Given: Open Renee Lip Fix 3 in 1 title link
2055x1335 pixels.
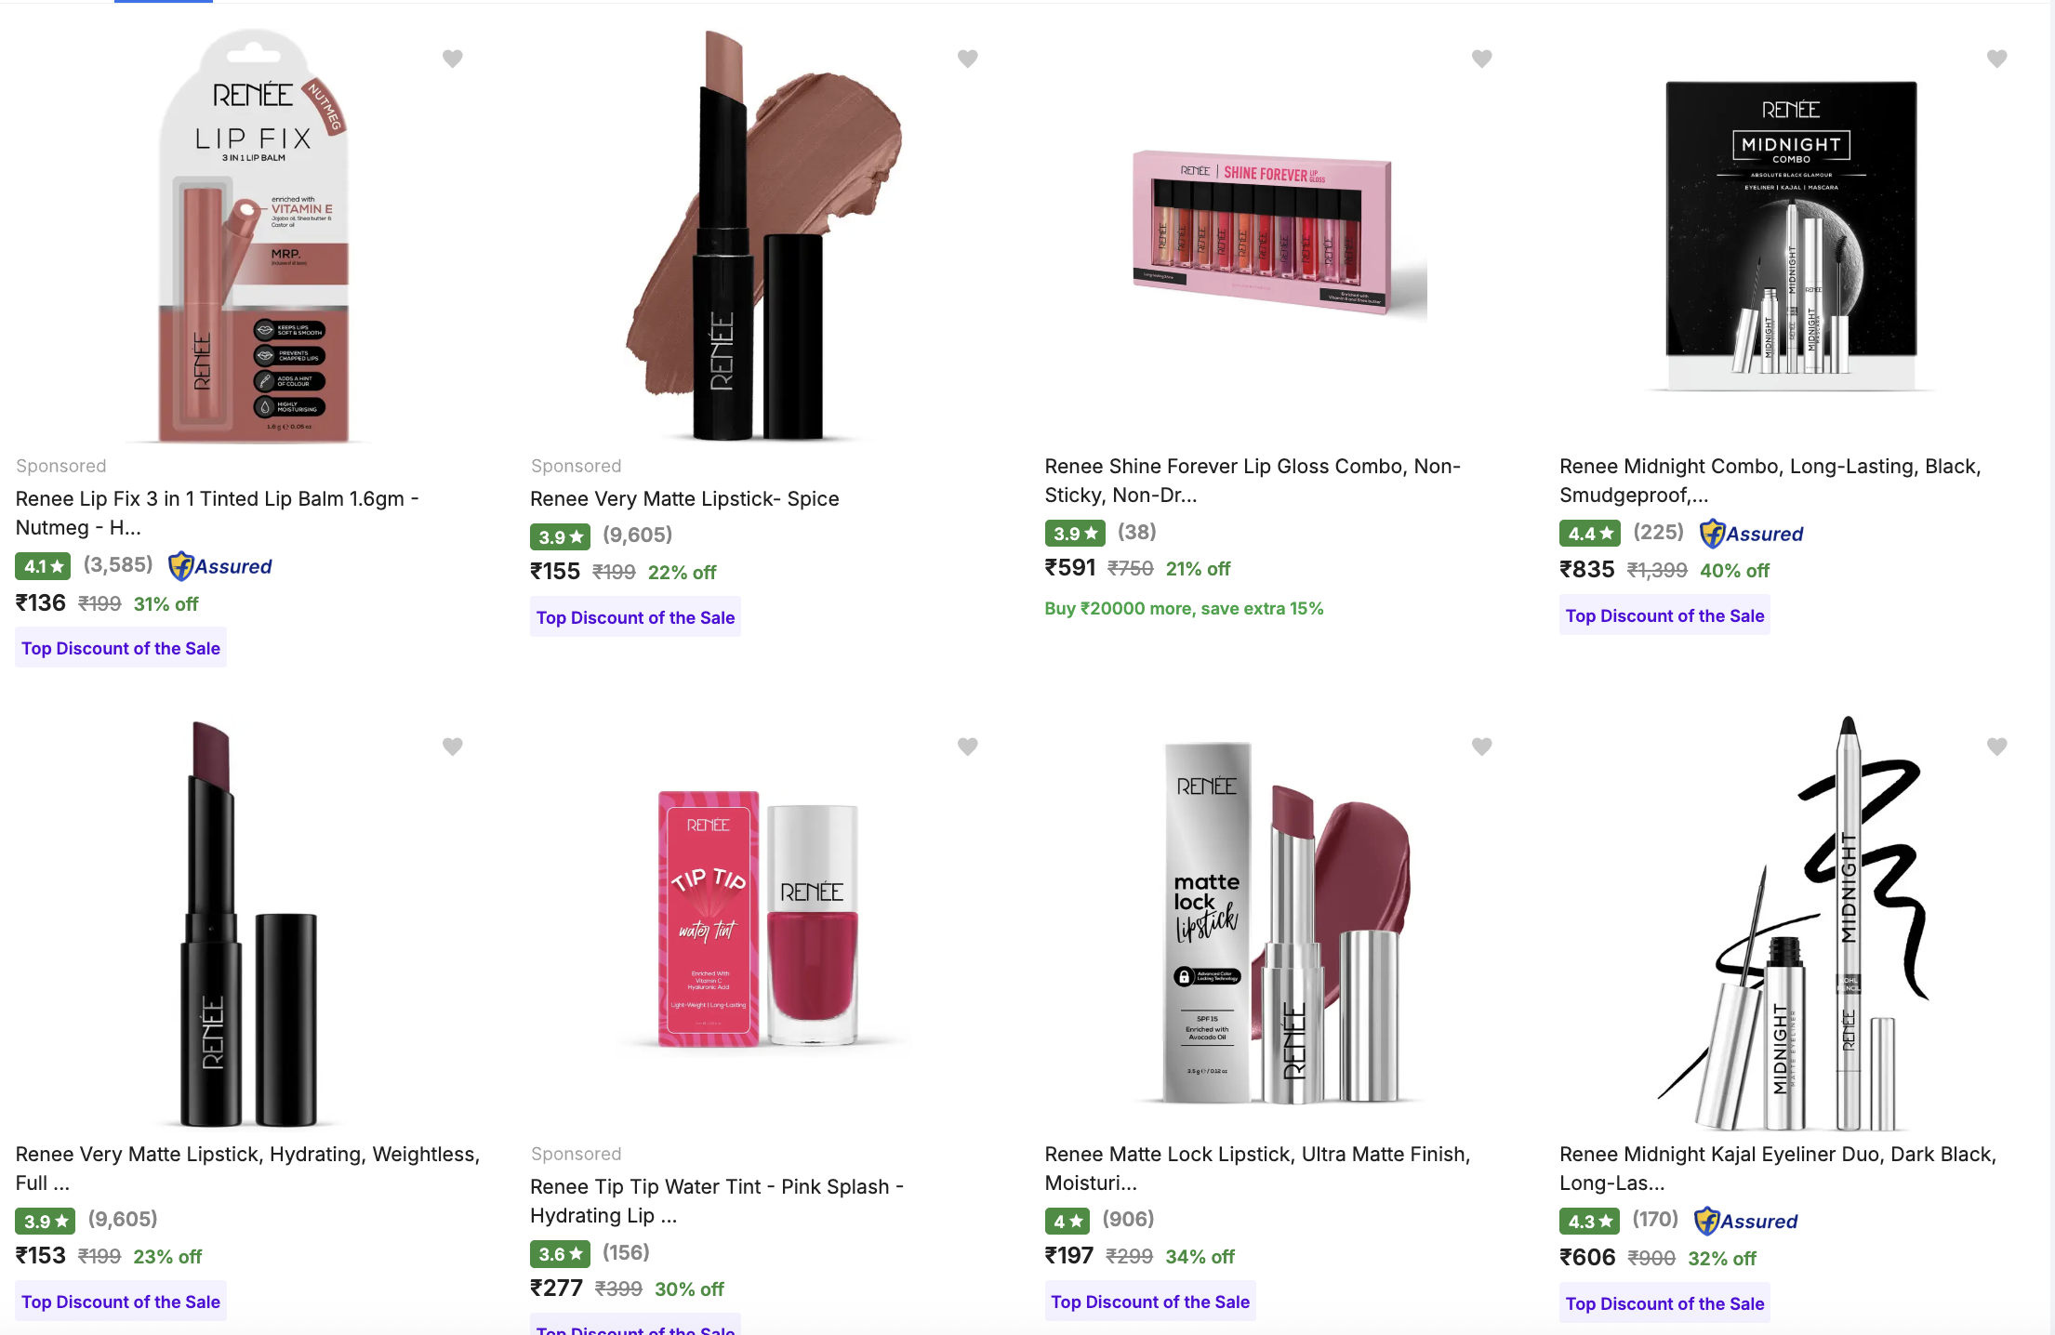Looking at the screenshot, I should pos(218,513).
